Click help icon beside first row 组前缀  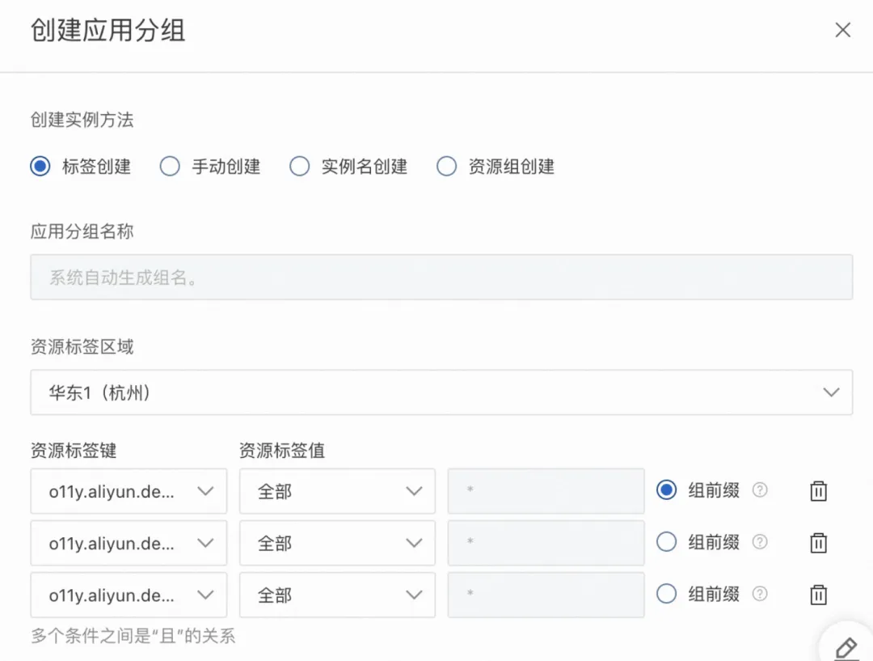pos(760,490)
